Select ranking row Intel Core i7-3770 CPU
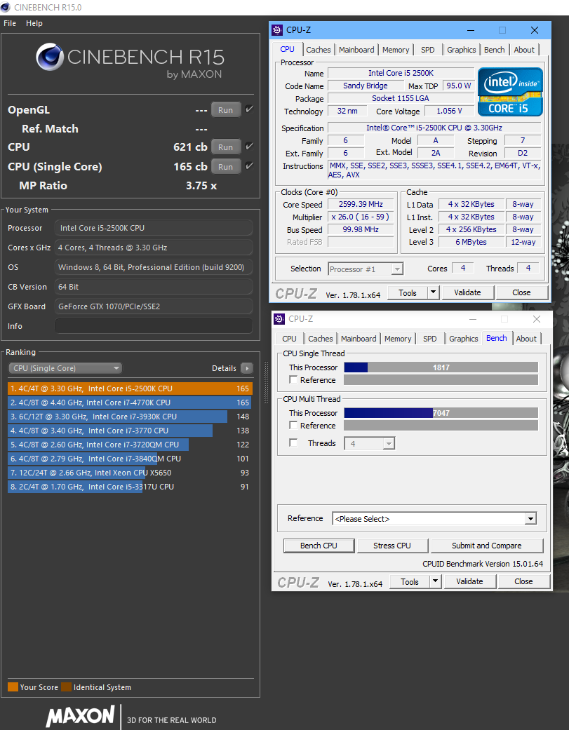The width and height of the screenshot is (569, 730). 130,430
